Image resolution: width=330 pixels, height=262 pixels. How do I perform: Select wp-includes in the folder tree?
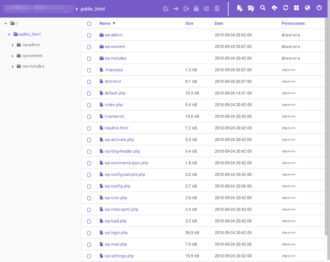click(33, 66)
